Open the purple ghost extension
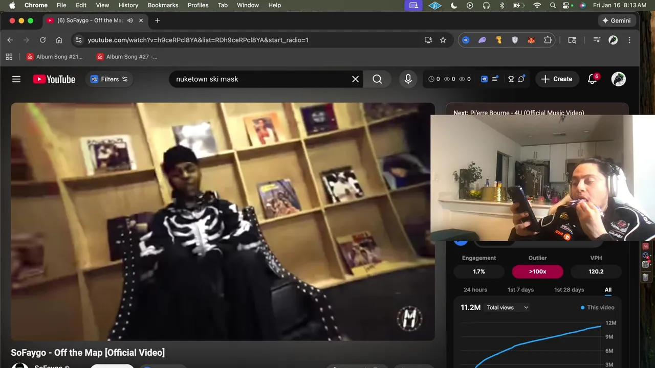The image size is (655, 368). [482, 40]
